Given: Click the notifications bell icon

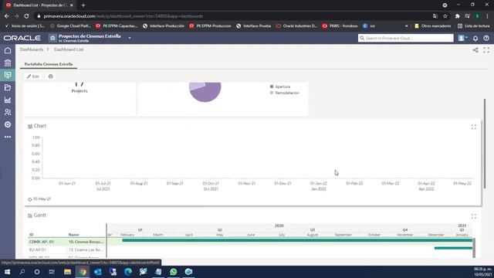Looking at the screenshot, I should (475, 38).
